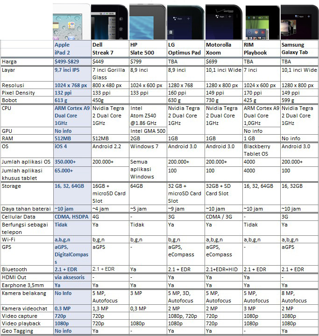Select the 'HP Slate 500' column header

tap(148, 48)
